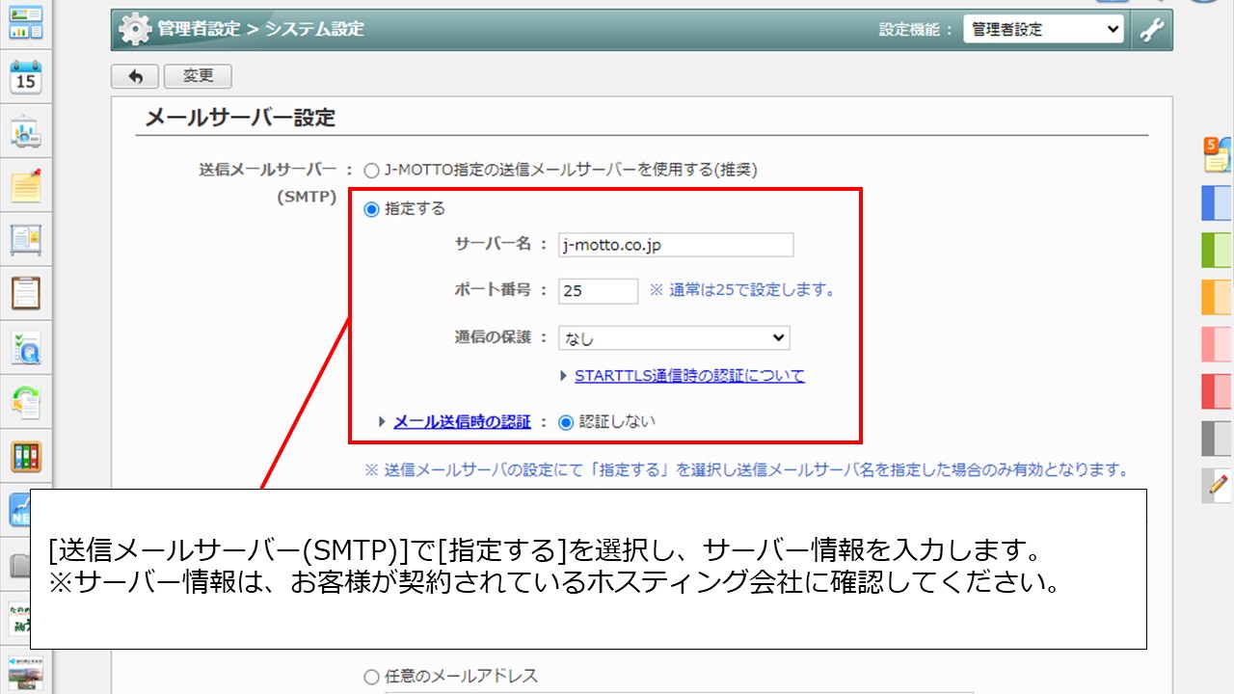Open the colored binders cabinet icon
The height and width of the screenshot is (694, 1234).
(26, 456)
